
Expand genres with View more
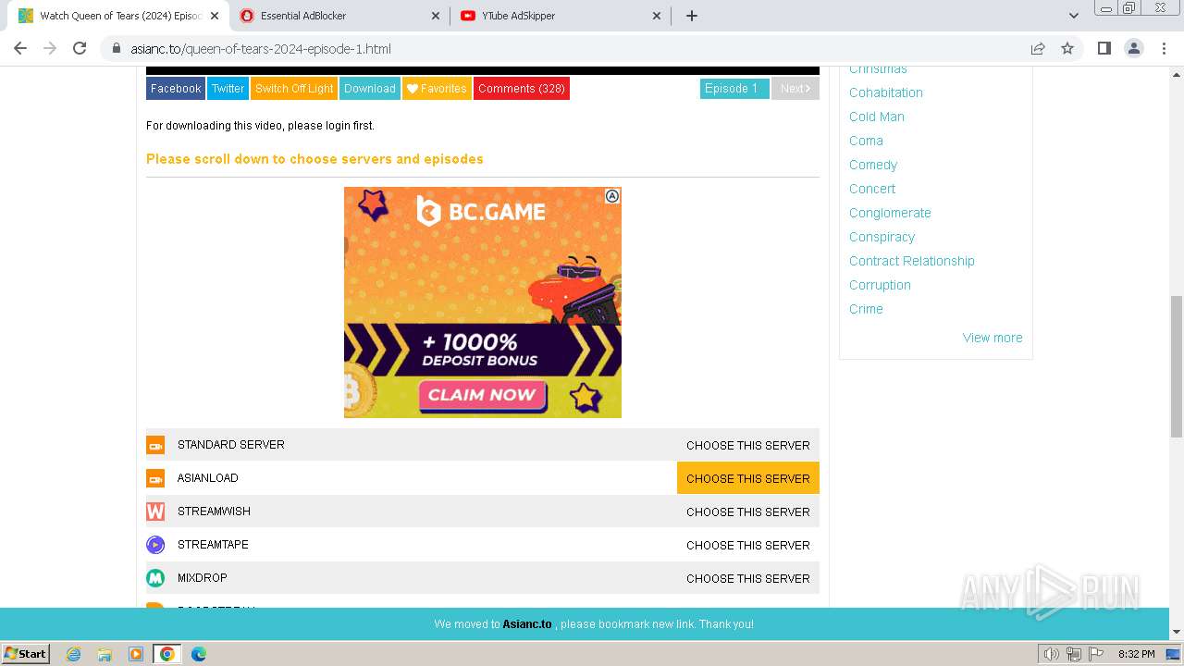pos(993,338)
